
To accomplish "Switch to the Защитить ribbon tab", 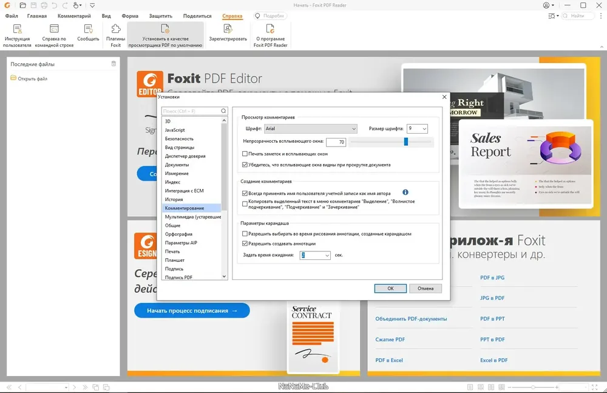I will [x=160, y=16].
